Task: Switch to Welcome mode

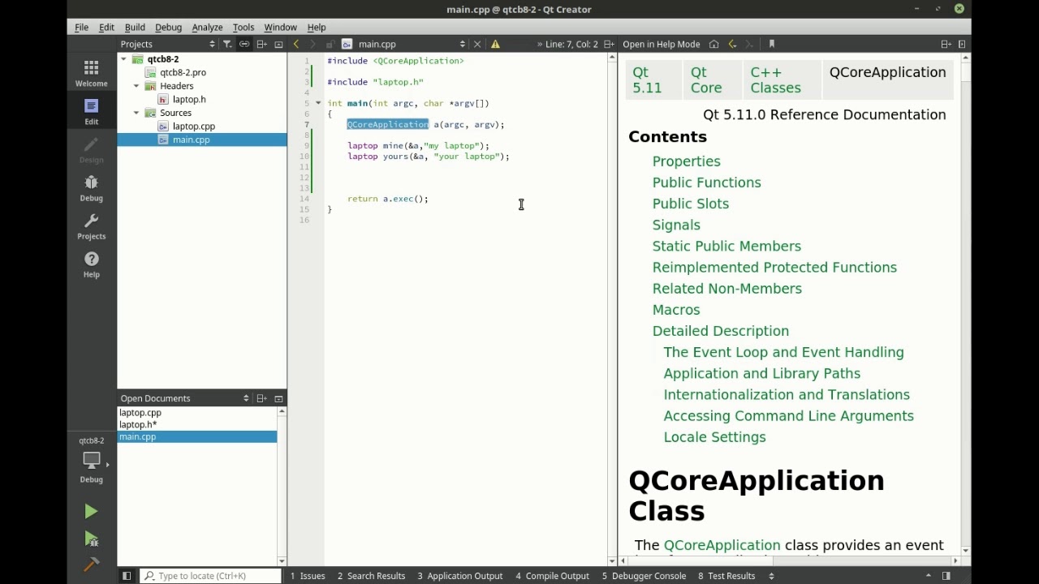Action: click(x=91, y=73)
